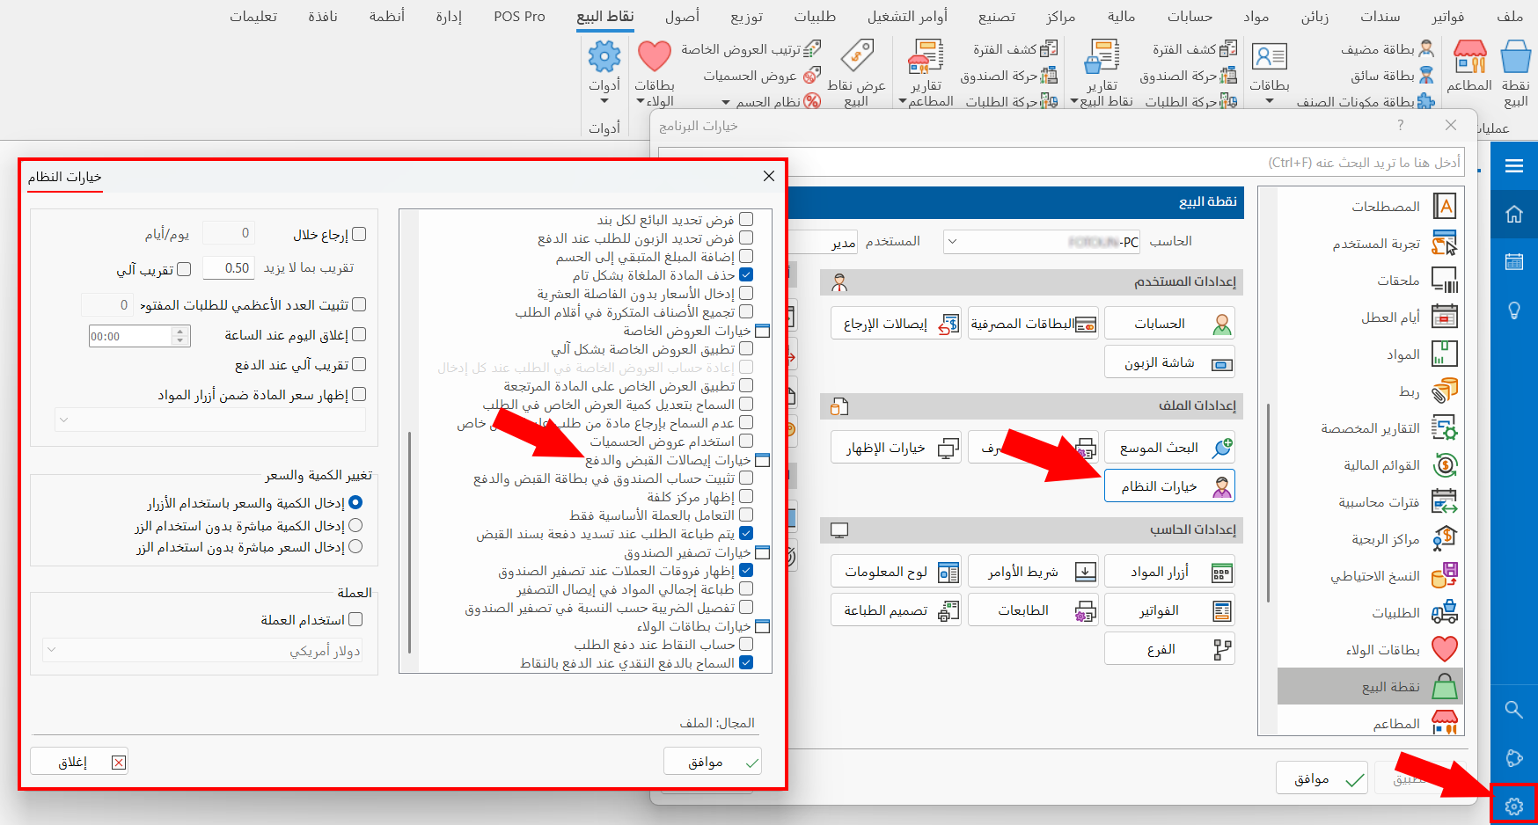Open the دولار أمريكي currency dropdown
The width and height of the screenshot is (1538, 825).
pos(202,651)
